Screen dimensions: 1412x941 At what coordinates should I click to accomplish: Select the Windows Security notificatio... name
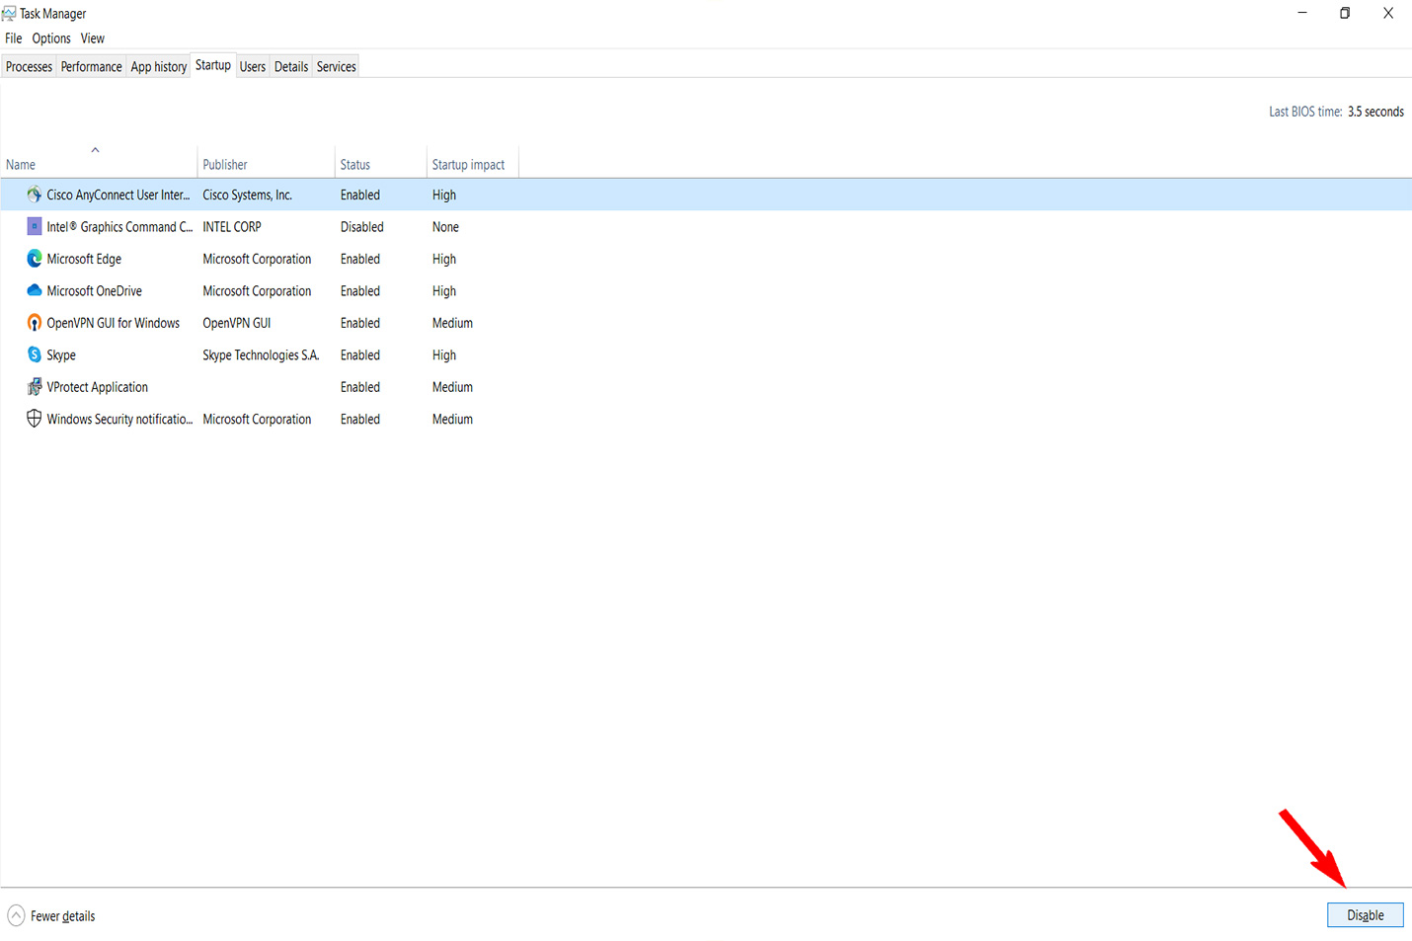(119, 419)
